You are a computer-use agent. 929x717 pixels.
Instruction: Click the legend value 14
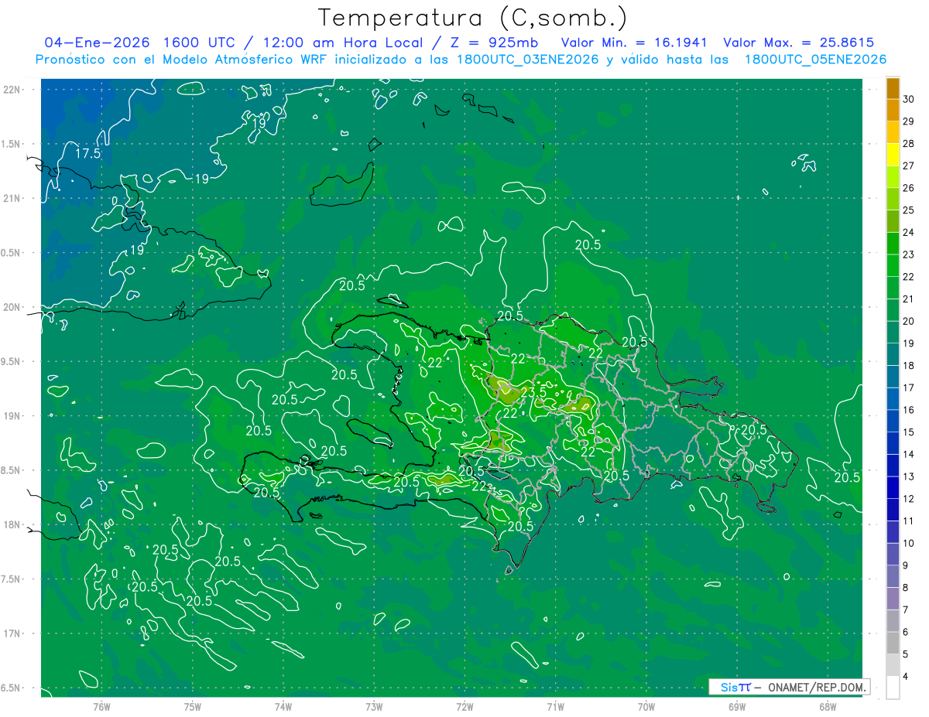tap(908, 455)
